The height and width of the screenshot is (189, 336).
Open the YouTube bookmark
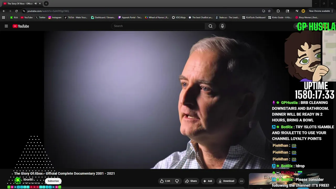click(27, 18)
